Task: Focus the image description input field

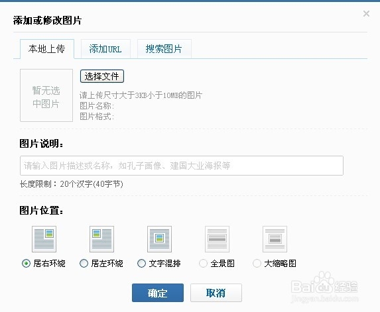Action: (182, 166)
